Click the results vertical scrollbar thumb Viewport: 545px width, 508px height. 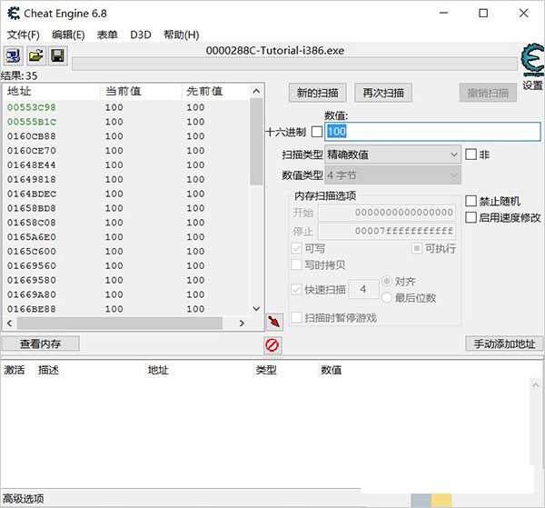[x=256, y=142]
